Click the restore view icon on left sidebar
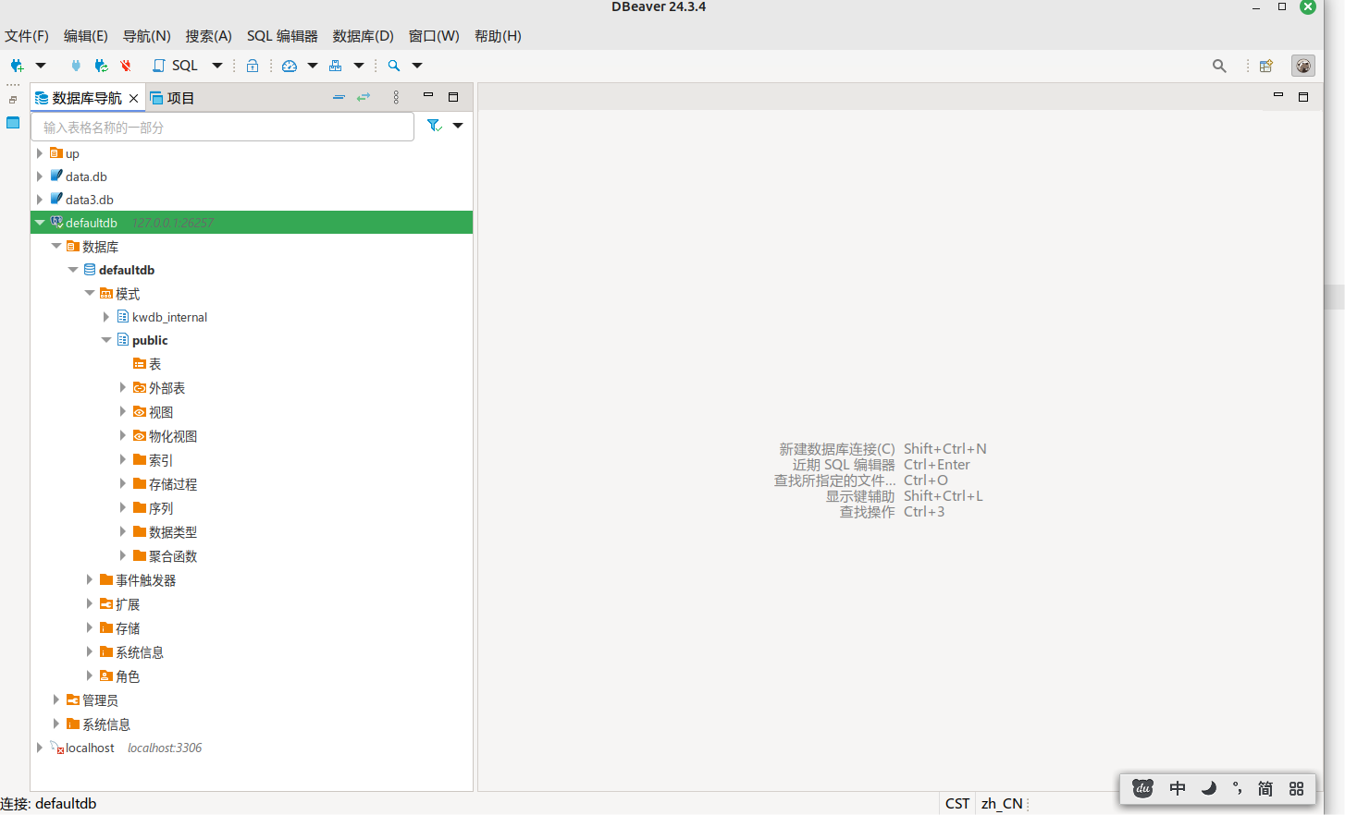The height and width of the screenshot is (815, 1345). (13, 100)
